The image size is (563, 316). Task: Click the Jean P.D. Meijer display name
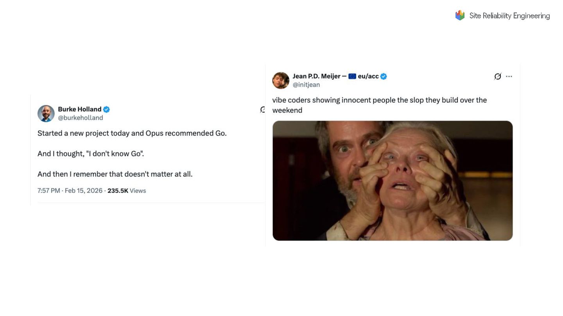point(316,76)
